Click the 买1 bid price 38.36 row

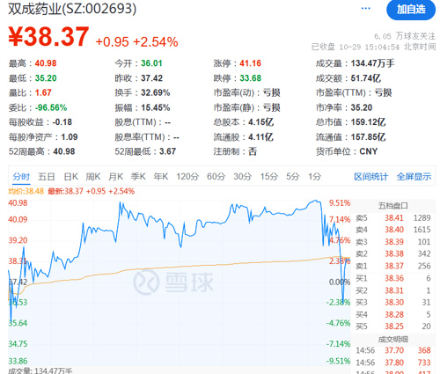point(393,278)
